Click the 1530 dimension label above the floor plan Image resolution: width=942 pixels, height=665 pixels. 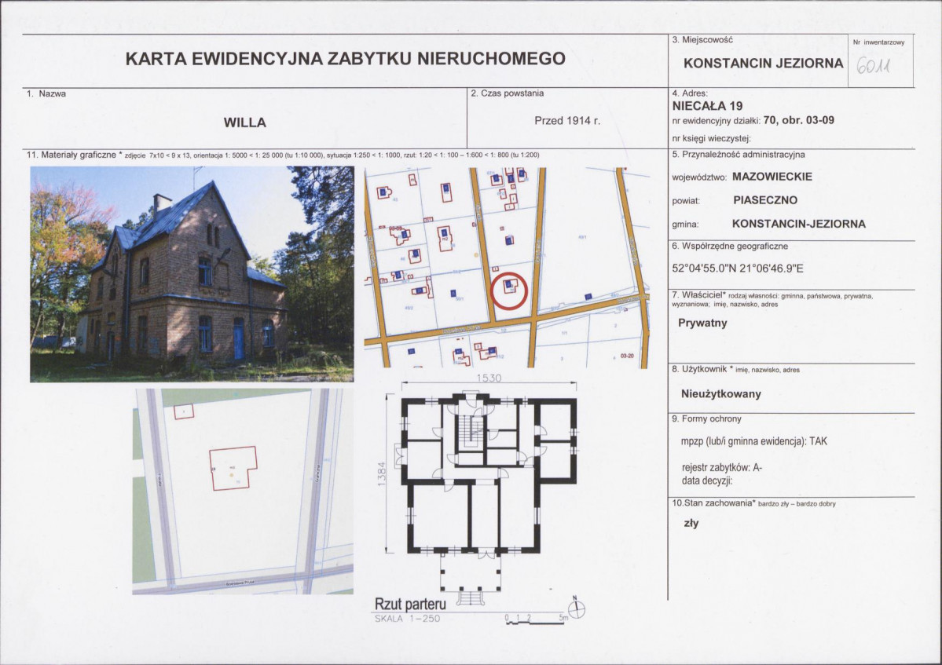click(489, 378)
